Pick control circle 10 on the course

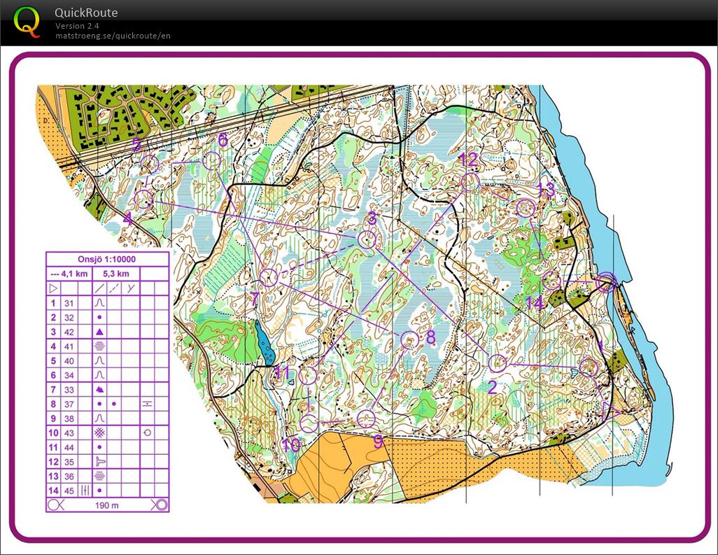coord(309,423)
